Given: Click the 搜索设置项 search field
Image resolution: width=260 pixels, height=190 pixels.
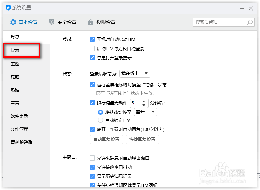Looking at the screenshot, I should (220, 22).
